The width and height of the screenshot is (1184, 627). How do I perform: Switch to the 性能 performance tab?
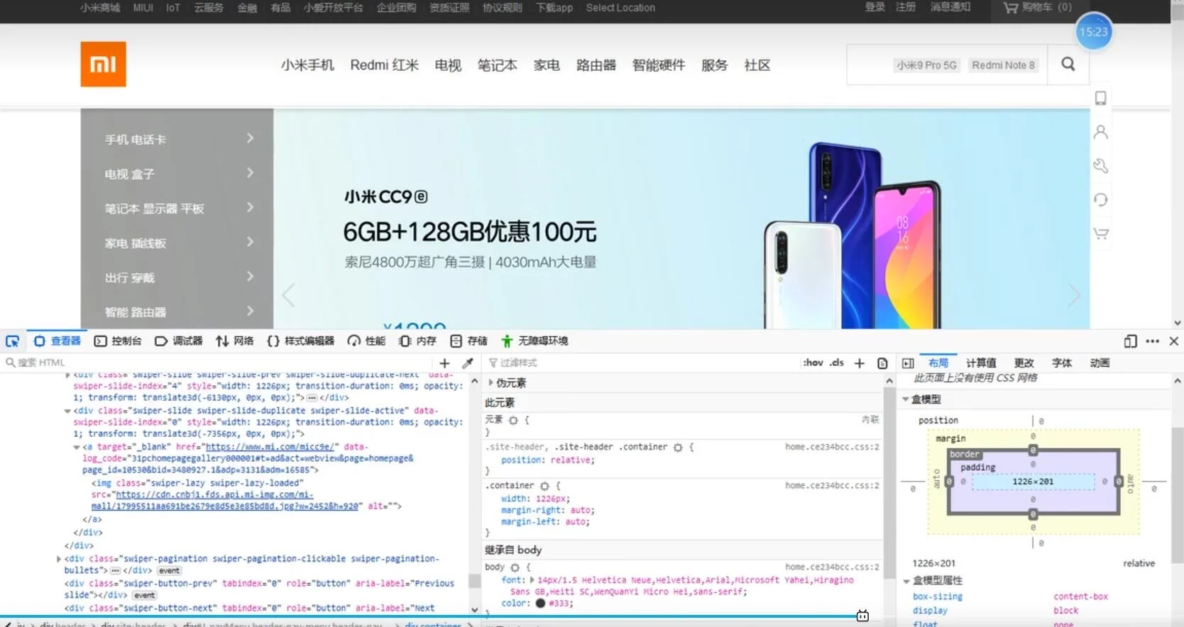click(x=366, y=341)
